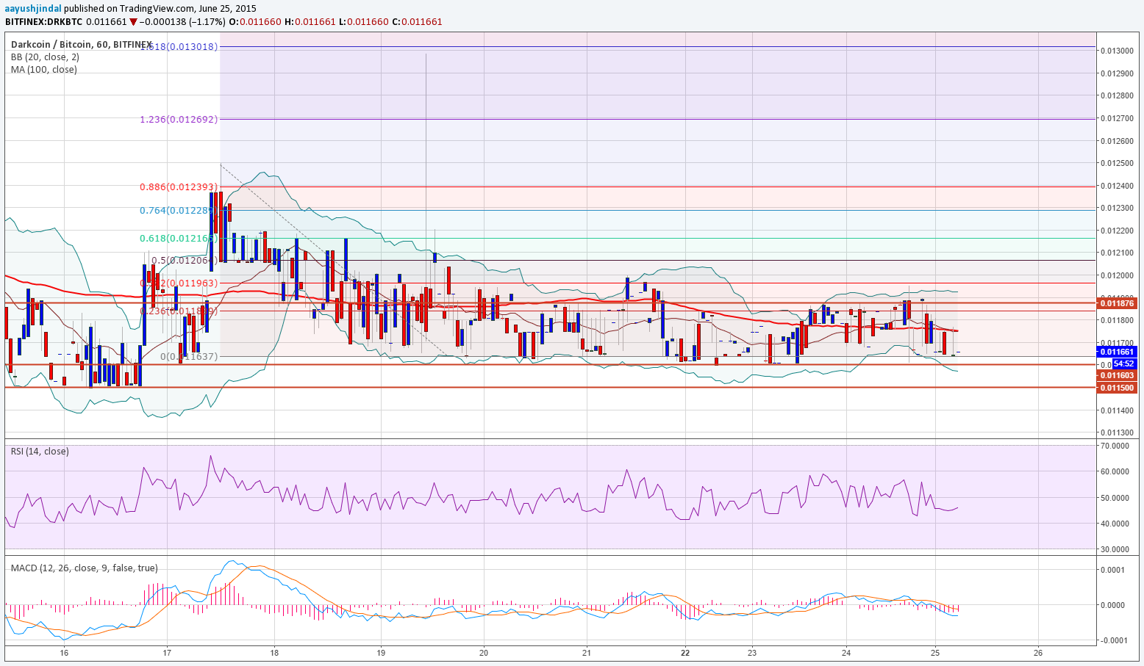Select the Darkcoin / Bitcoin, 60, BITFINEX title

click(82, 44)
